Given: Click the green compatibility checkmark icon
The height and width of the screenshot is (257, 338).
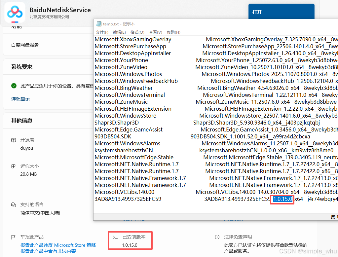Looking at the screenshot, I should coord(14,86).
